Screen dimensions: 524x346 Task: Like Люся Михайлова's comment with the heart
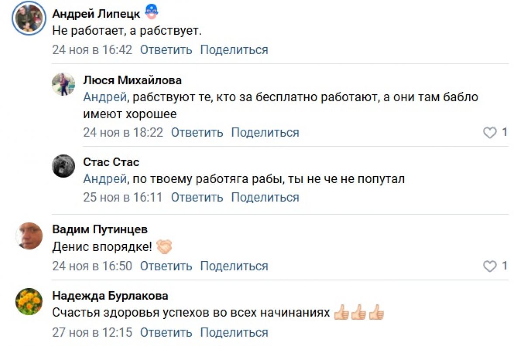pyautogui.click(x=490, y=132)
